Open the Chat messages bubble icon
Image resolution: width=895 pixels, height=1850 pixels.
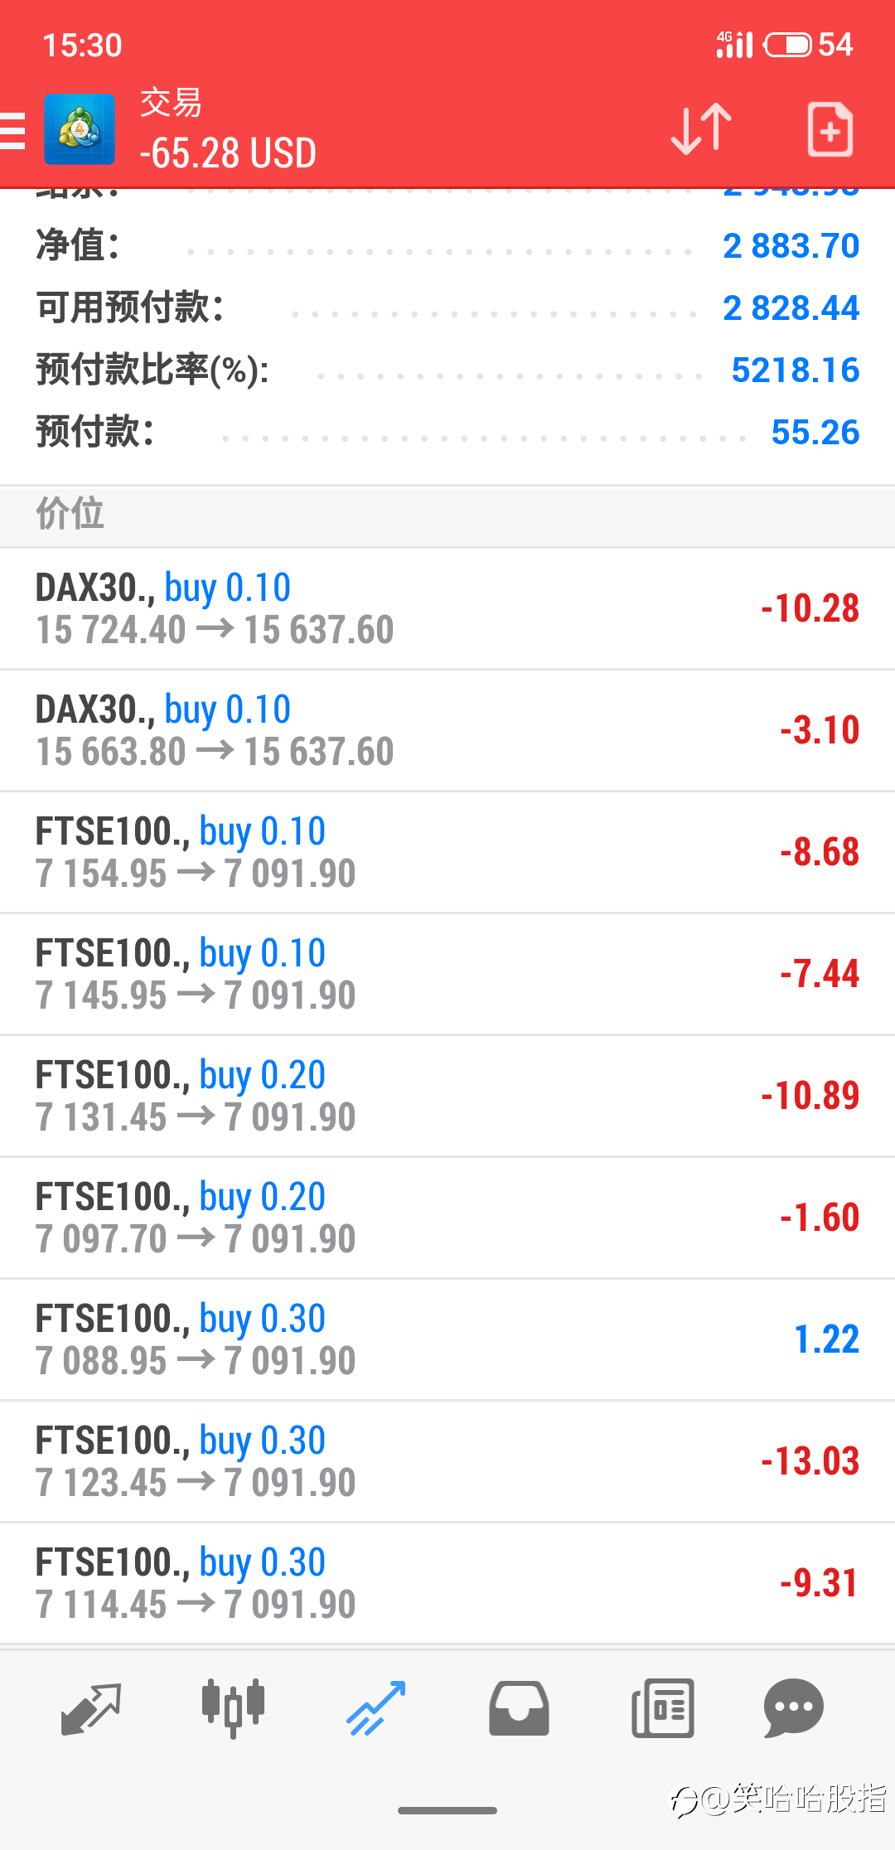pyautogui.click(x=793, y=1708)
